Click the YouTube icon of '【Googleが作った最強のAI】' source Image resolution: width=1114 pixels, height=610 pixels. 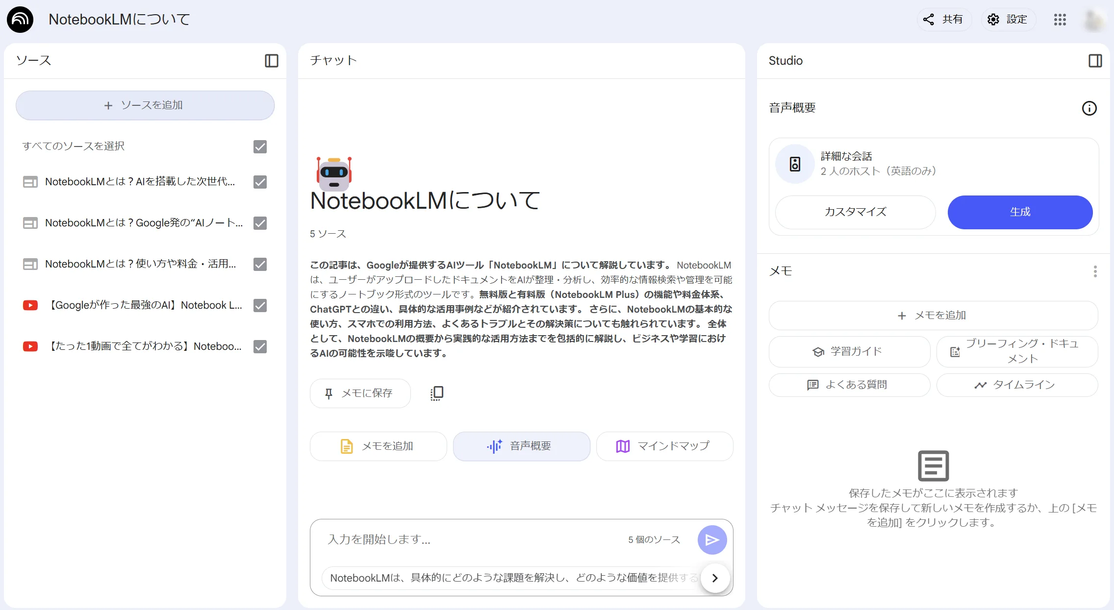[30, 305]
